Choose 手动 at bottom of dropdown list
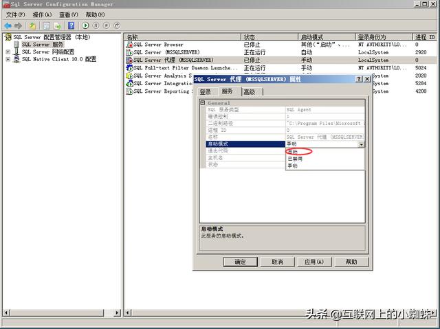This screenshot has height=329, width=440. 292,166
